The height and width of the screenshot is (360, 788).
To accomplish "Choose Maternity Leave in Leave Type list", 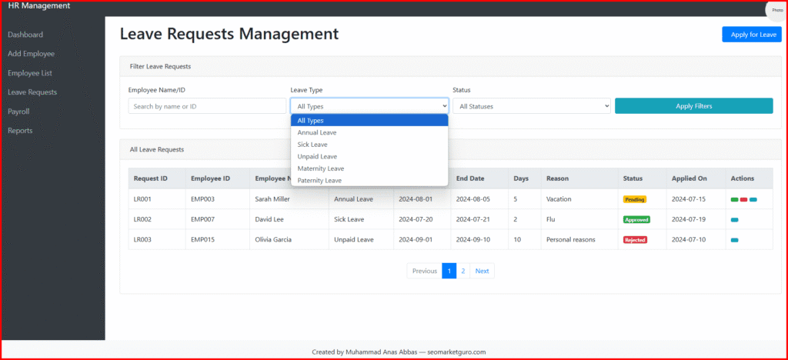I will tap(321, 168).
